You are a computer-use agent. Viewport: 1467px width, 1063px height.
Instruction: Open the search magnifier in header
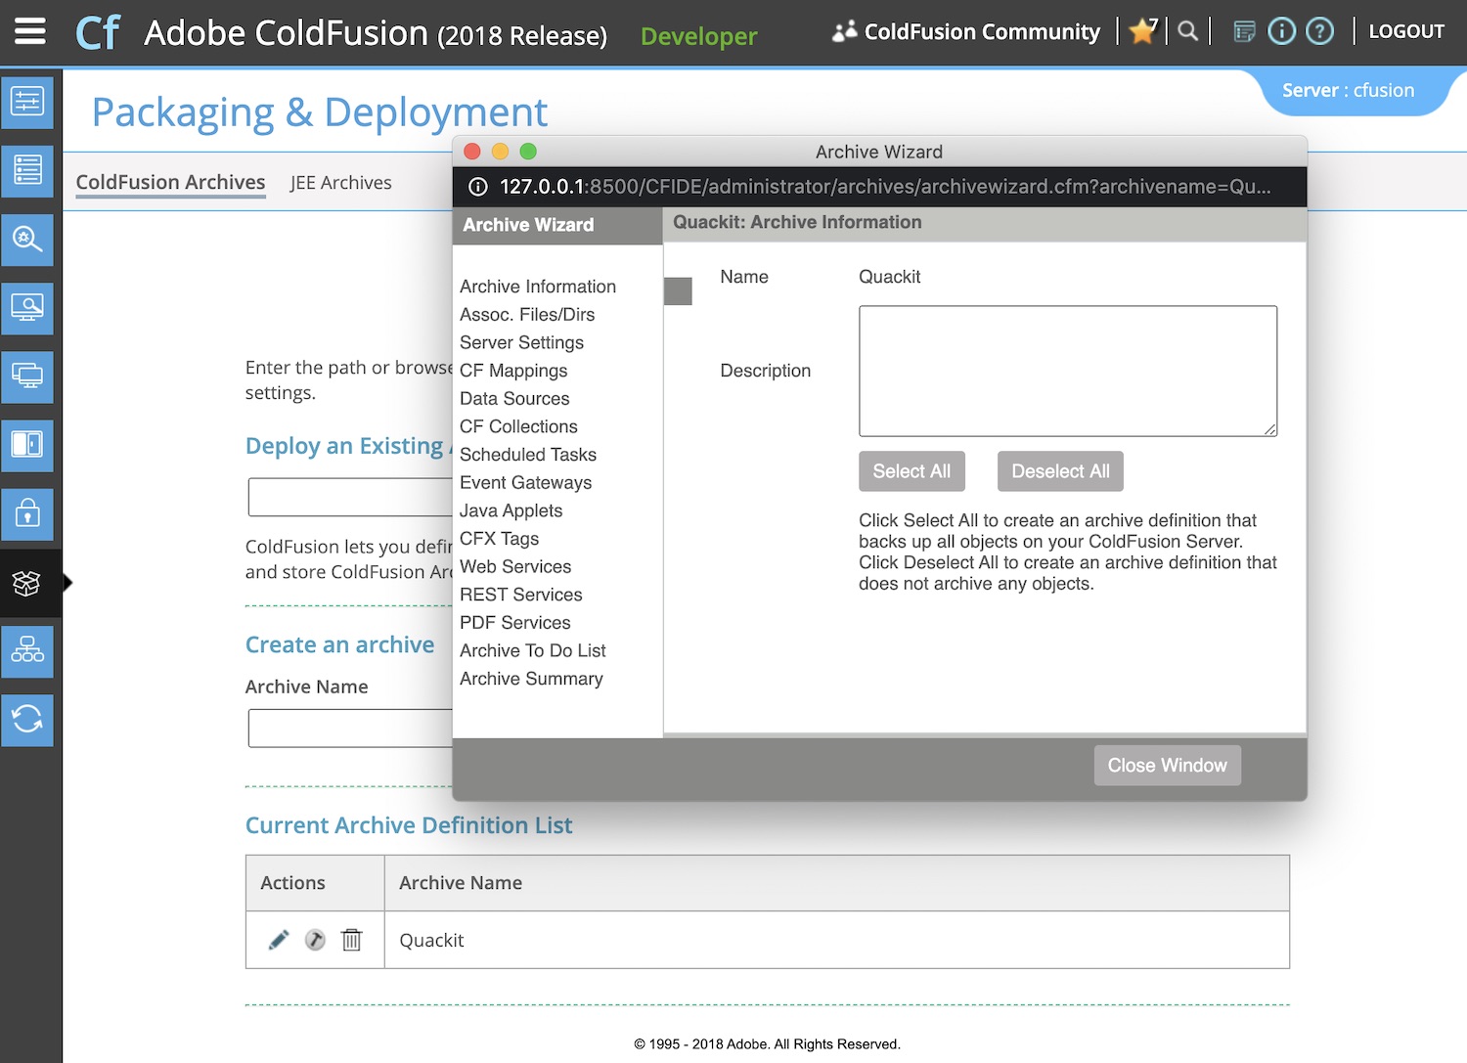pyautogui.click(x=1188, y=31)
